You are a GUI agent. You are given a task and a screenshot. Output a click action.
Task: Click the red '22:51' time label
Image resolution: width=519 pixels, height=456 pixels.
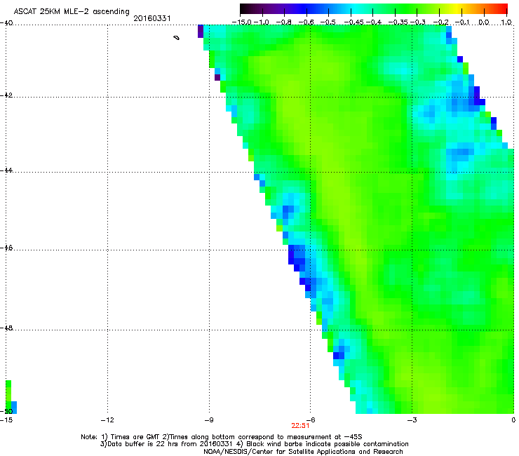tap(300, 426)
